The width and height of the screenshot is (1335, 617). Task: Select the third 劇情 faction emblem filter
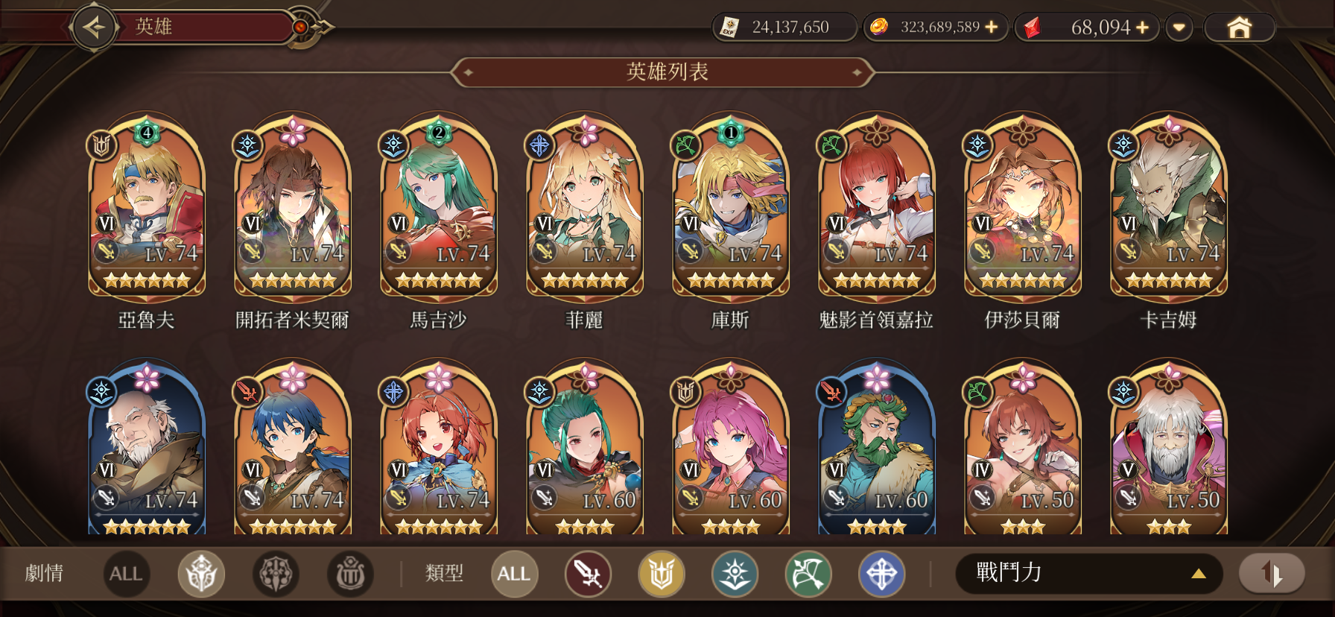[x=350, y=574]
